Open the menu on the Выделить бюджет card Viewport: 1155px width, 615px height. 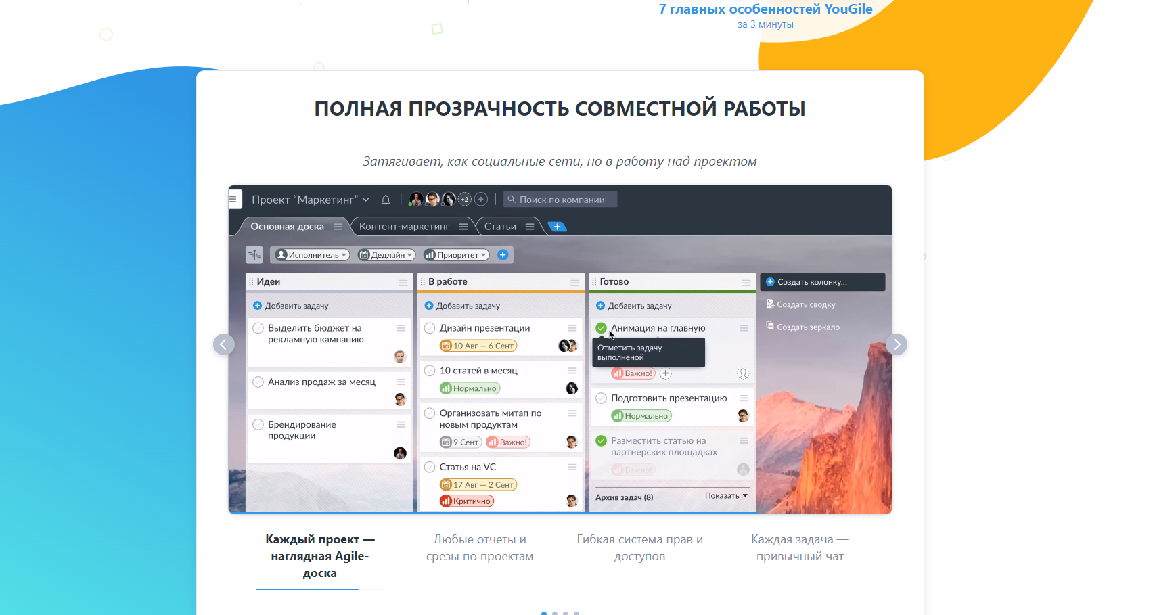click(x=401, y=328)
